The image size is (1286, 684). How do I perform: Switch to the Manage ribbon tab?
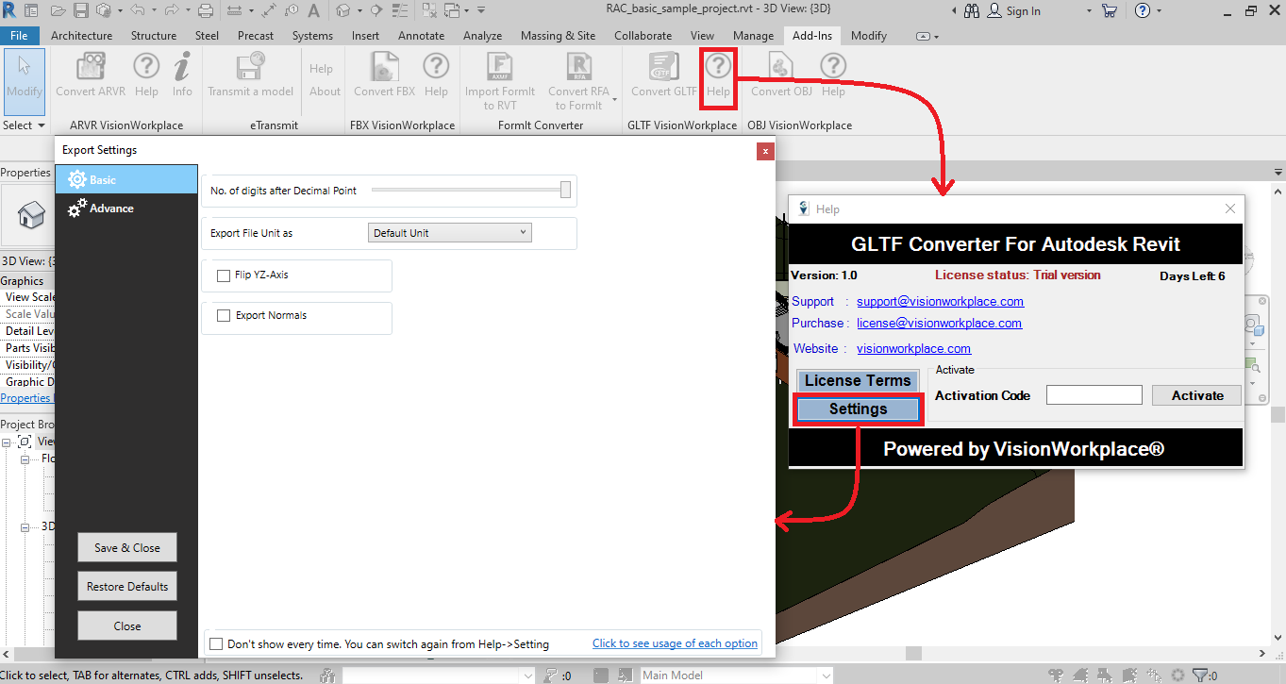coord(753,36)
